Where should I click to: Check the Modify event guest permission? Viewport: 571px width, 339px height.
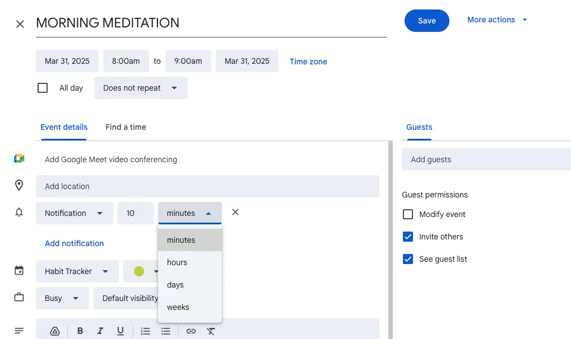408,214
